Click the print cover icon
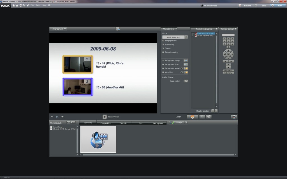 pos(234,117)
